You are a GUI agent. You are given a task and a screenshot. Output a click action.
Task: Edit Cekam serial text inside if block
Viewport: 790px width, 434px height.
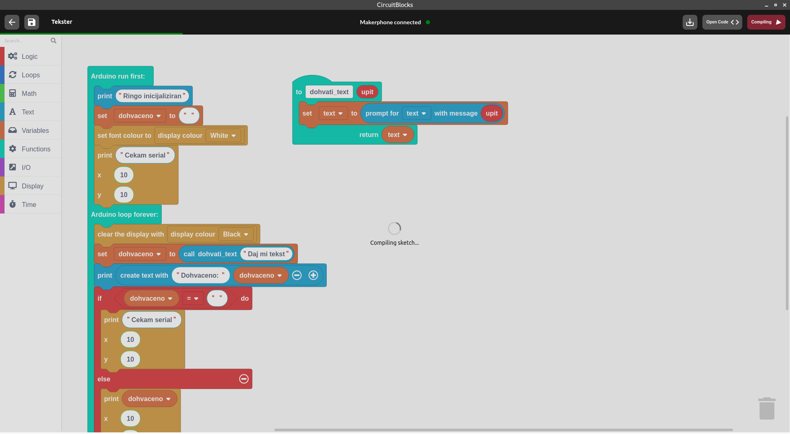(152, 320)
